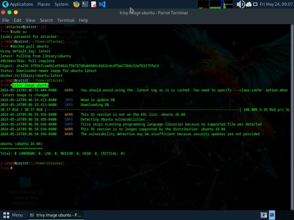This screenshot has width=294, height=220.
Task: Expand the Places menu
Action: tap(44, 4)
